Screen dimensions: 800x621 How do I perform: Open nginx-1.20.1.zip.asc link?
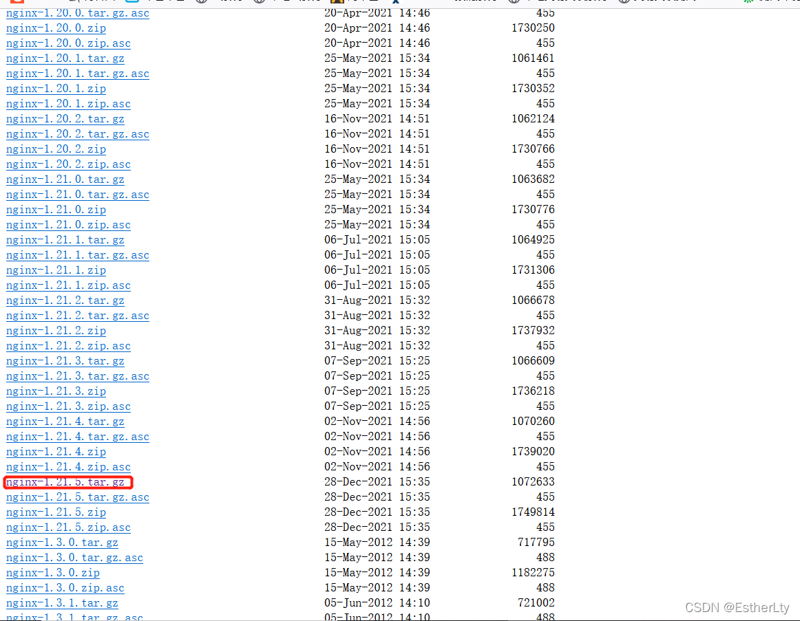[x=68, y=103]
